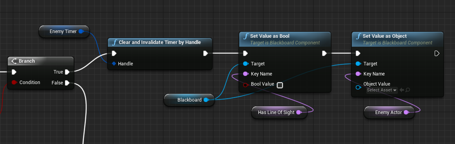
Task: Select the Enemy Timer variable node
Action: point(64,31)
